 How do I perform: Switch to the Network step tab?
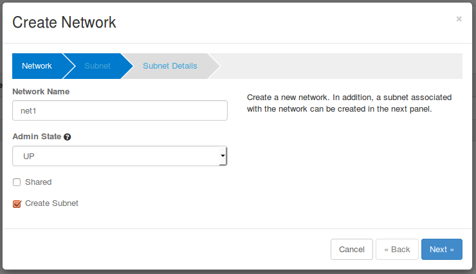37,66
